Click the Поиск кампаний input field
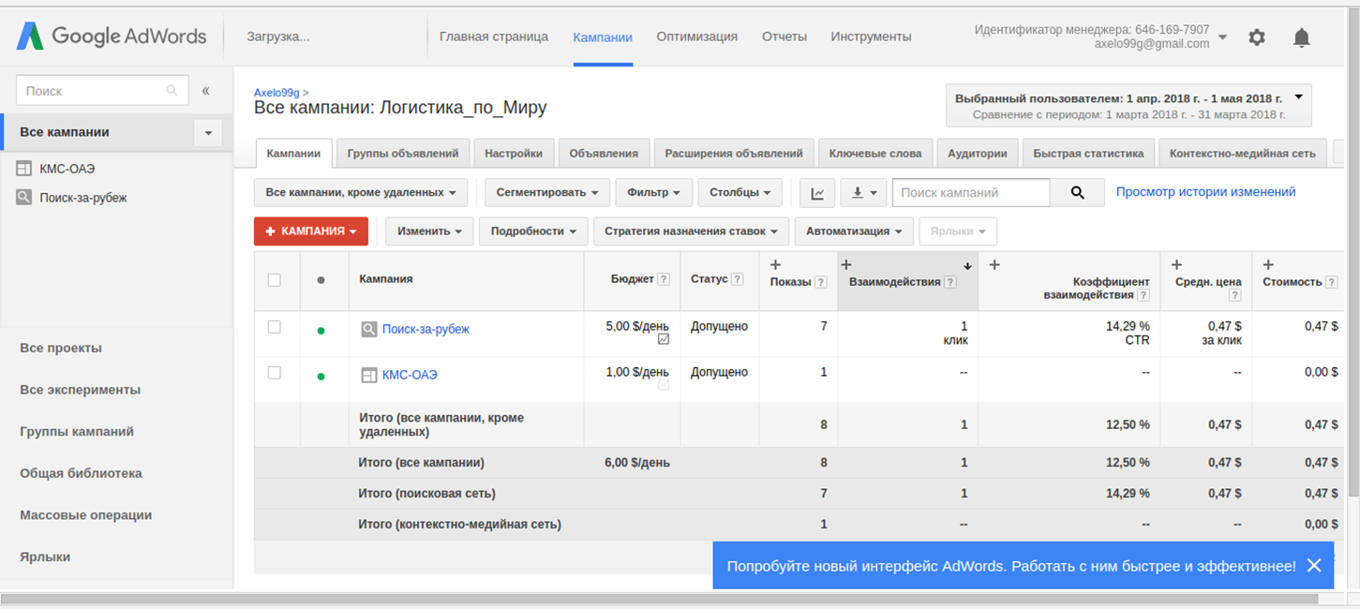Image resolution: width=1360 pixels, height=609 pixels. [x=971, y=193]
